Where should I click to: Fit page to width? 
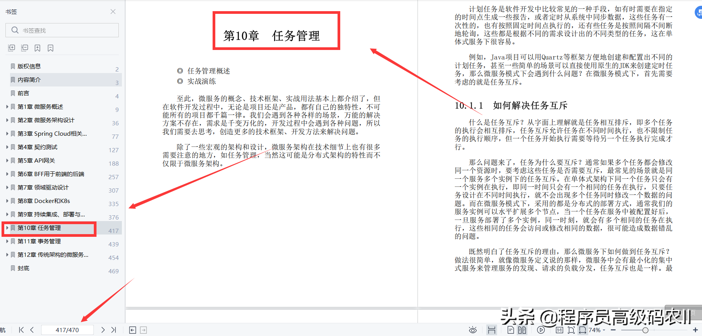pyautogui.click(x=583, y=330)
